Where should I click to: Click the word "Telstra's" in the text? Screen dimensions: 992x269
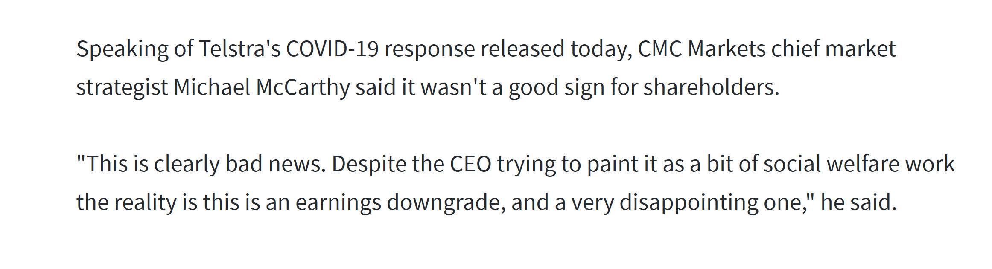point(240,49)
